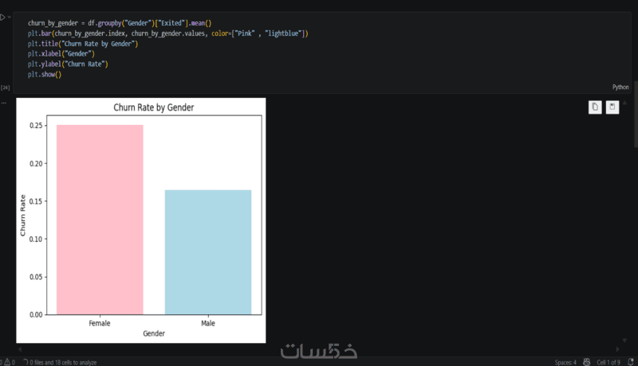Screen dimensions: 638x366
Task: Save the chart output image
Action: point(612,107)
